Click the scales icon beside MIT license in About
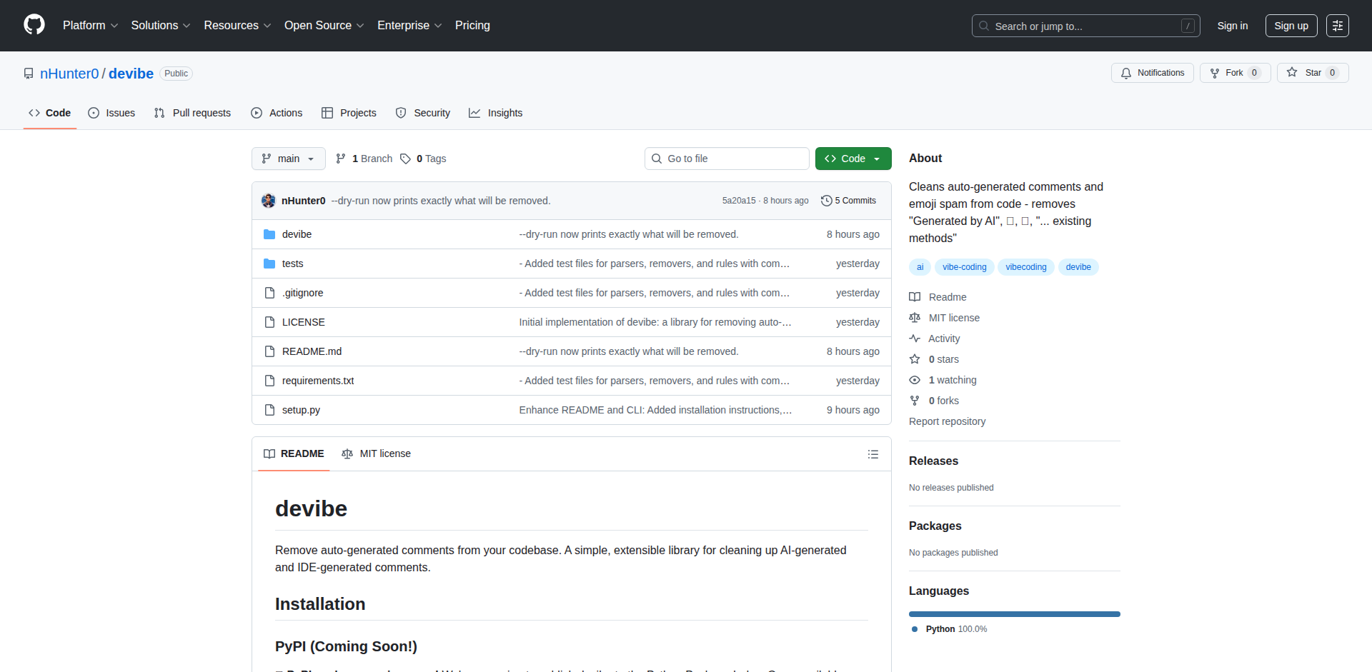 click(x=915, y=318)
